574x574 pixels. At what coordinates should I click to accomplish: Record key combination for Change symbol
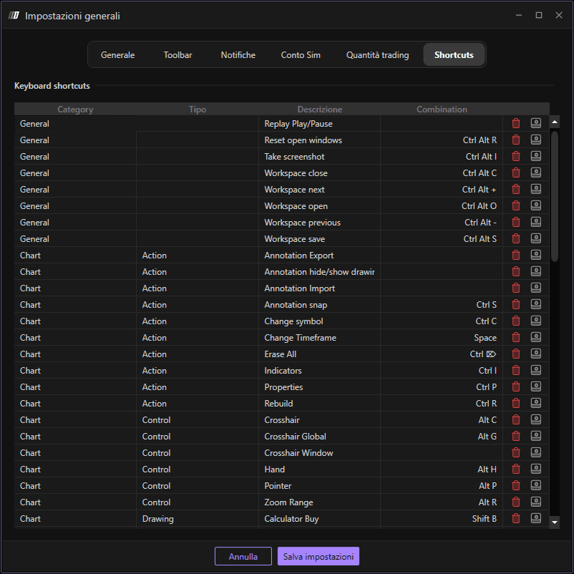point(535,321)
